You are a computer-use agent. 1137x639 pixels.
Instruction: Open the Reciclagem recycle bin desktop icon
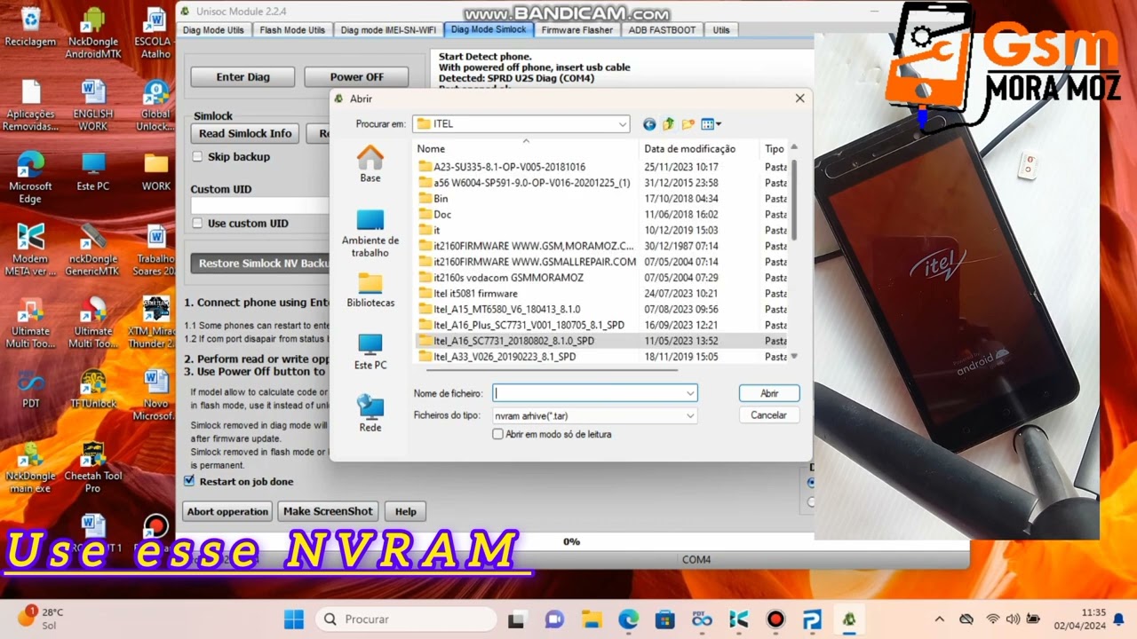tap(30, 27)
